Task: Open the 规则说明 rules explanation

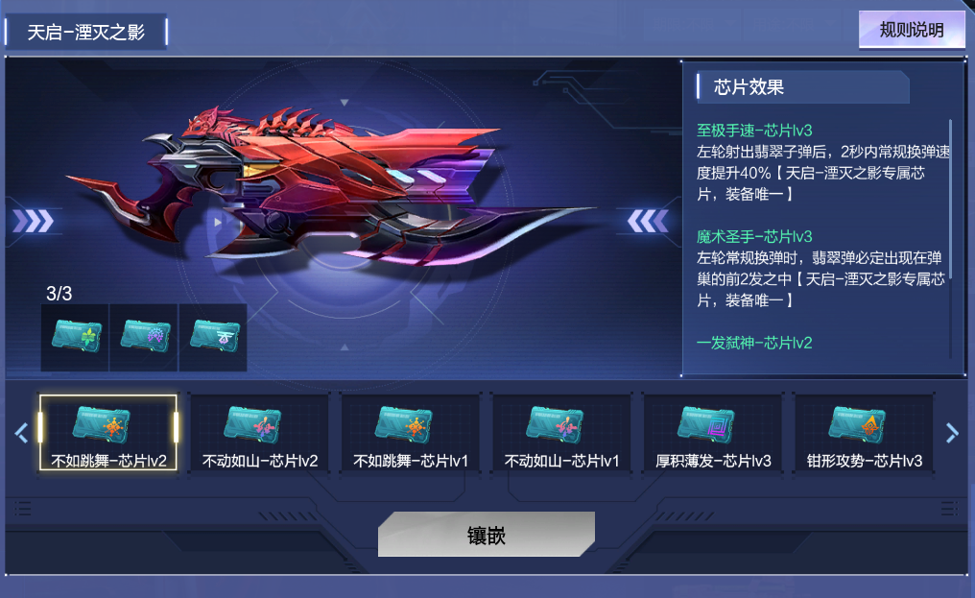Action: (912, 30)
